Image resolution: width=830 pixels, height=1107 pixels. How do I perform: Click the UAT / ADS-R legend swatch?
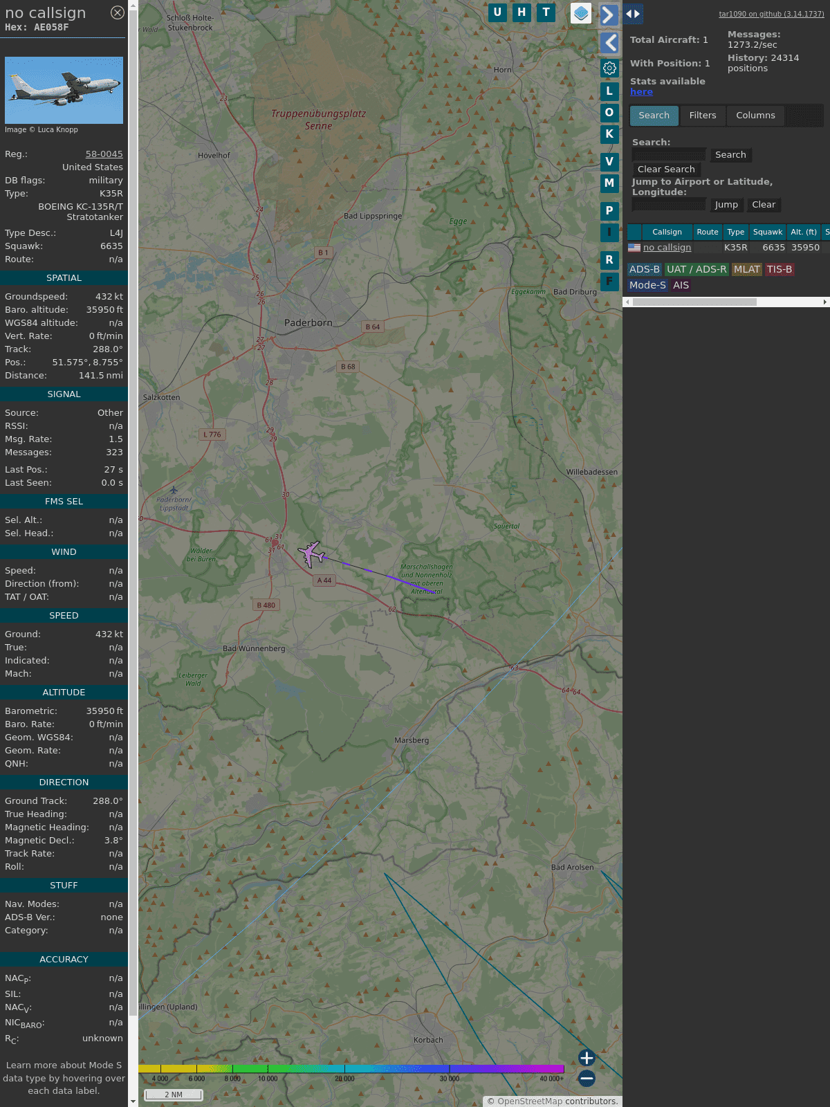(697, 270)
